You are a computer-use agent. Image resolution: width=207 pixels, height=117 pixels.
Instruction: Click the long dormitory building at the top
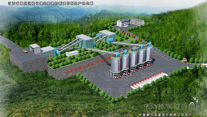point(137,21)
